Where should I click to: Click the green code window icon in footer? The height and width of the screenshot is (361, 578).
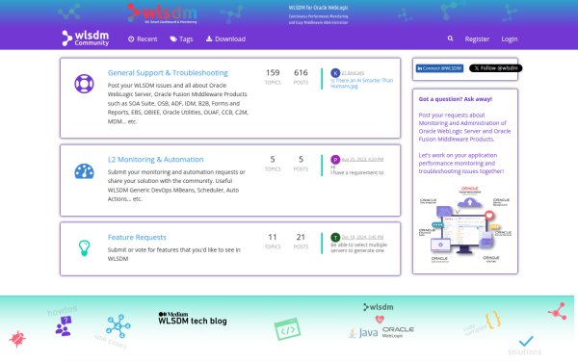(287, 329)
